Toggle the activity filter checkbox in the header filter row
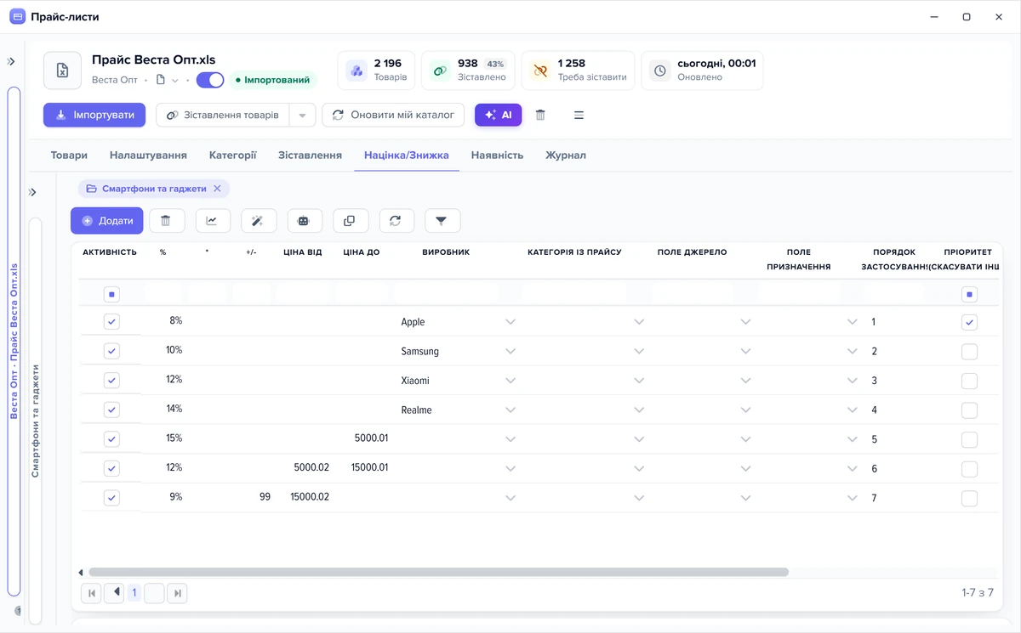This screenshot has width=1021, height=633. click(111, 294)
